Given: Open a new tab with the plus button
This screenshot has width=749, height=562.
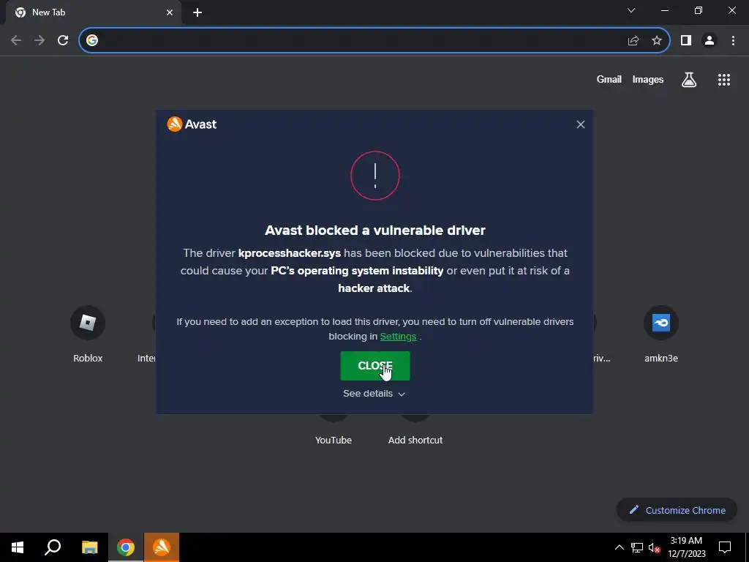Looking at the screenshot, I should coord(197,12).
